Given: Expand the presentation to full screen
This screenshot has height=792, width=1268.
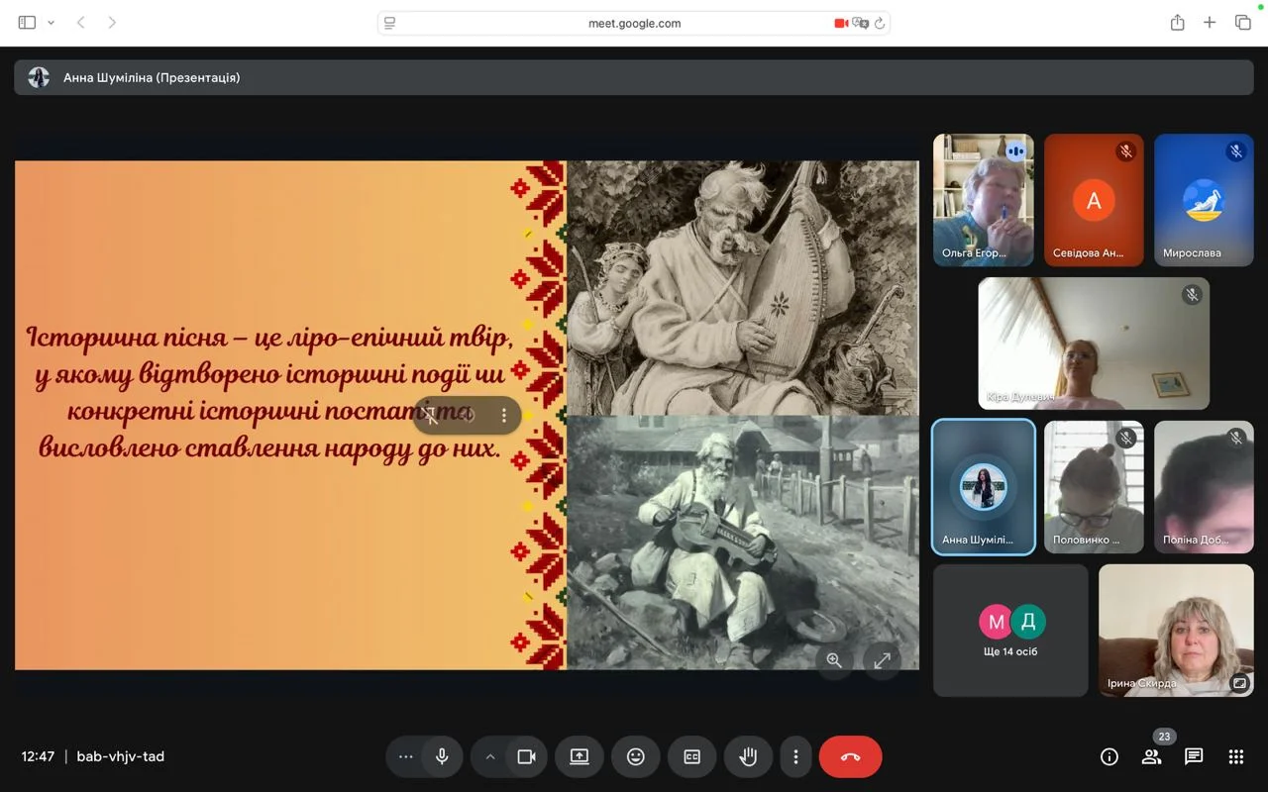Looking at the screenshot, I should [x=882, y=660].
